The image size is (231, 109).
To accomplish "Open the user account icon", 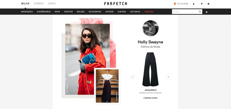I will point(194,4).
